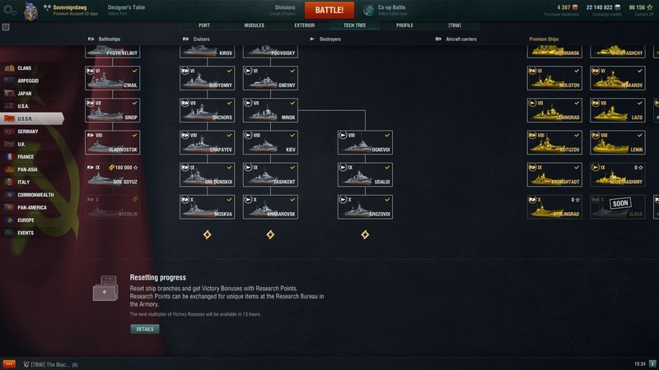
Task: Click the Details button for resetting progress
Action: coord(145,330)
